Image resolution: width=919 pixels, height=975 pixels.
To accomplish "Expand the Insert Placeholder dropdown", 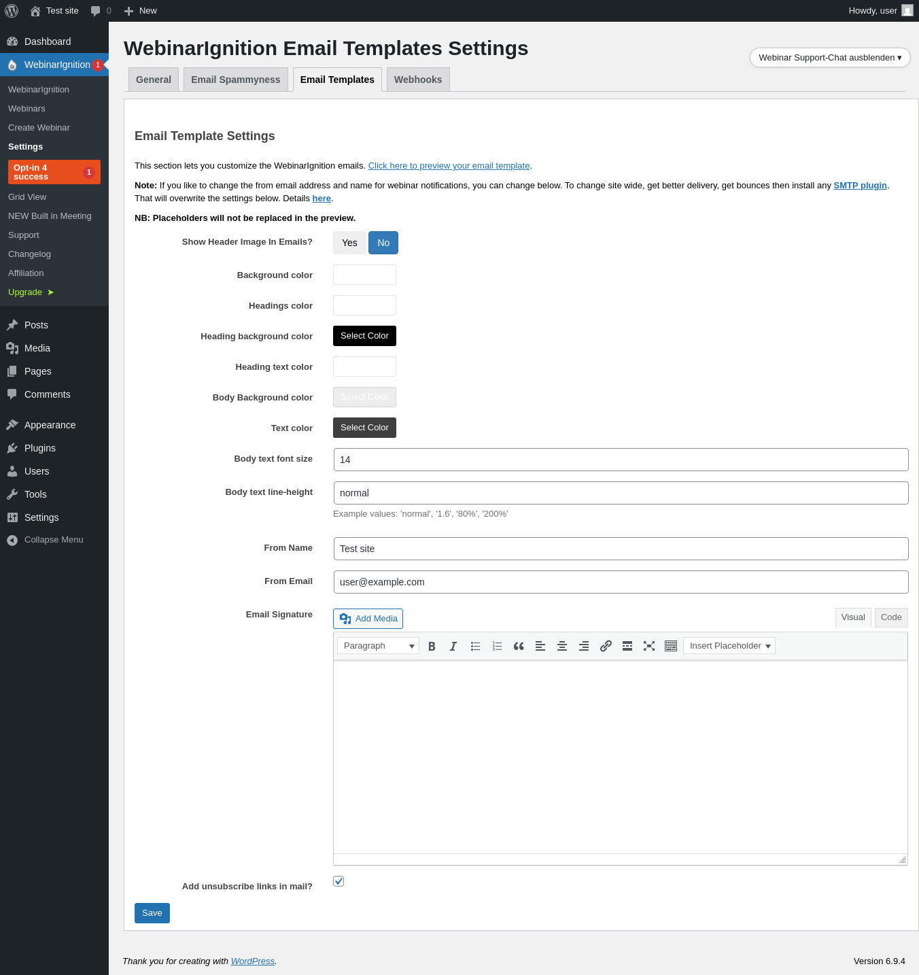I will [x=729, y=646].
